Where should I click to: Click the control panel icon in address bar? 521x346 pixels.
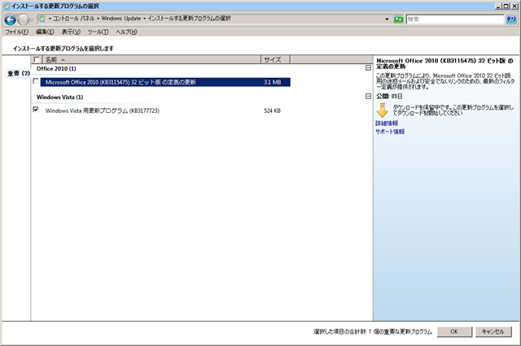tap(42, 19)
